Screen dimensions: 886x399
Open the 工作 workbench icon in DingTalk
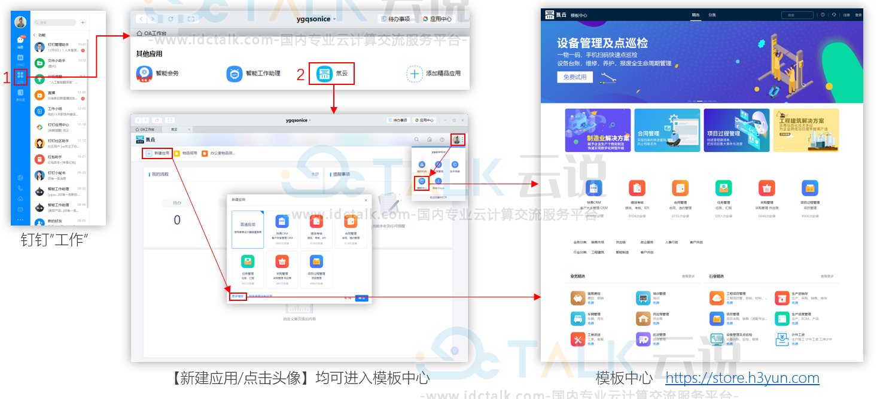click(20, 77)
